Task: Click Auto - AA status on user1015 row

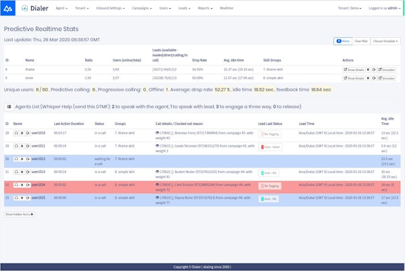Action: pos(269,199)
